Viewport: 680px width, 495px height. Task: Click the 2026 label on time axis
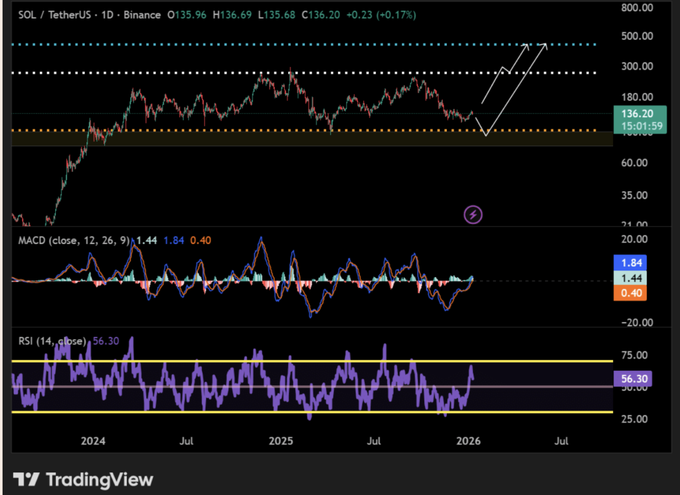pos(469,441)
